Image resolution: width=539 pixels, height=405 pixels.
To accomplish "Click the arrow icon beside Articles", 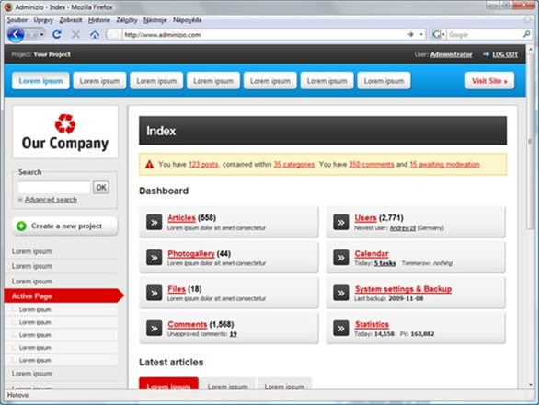I will [x=154, y=222].
